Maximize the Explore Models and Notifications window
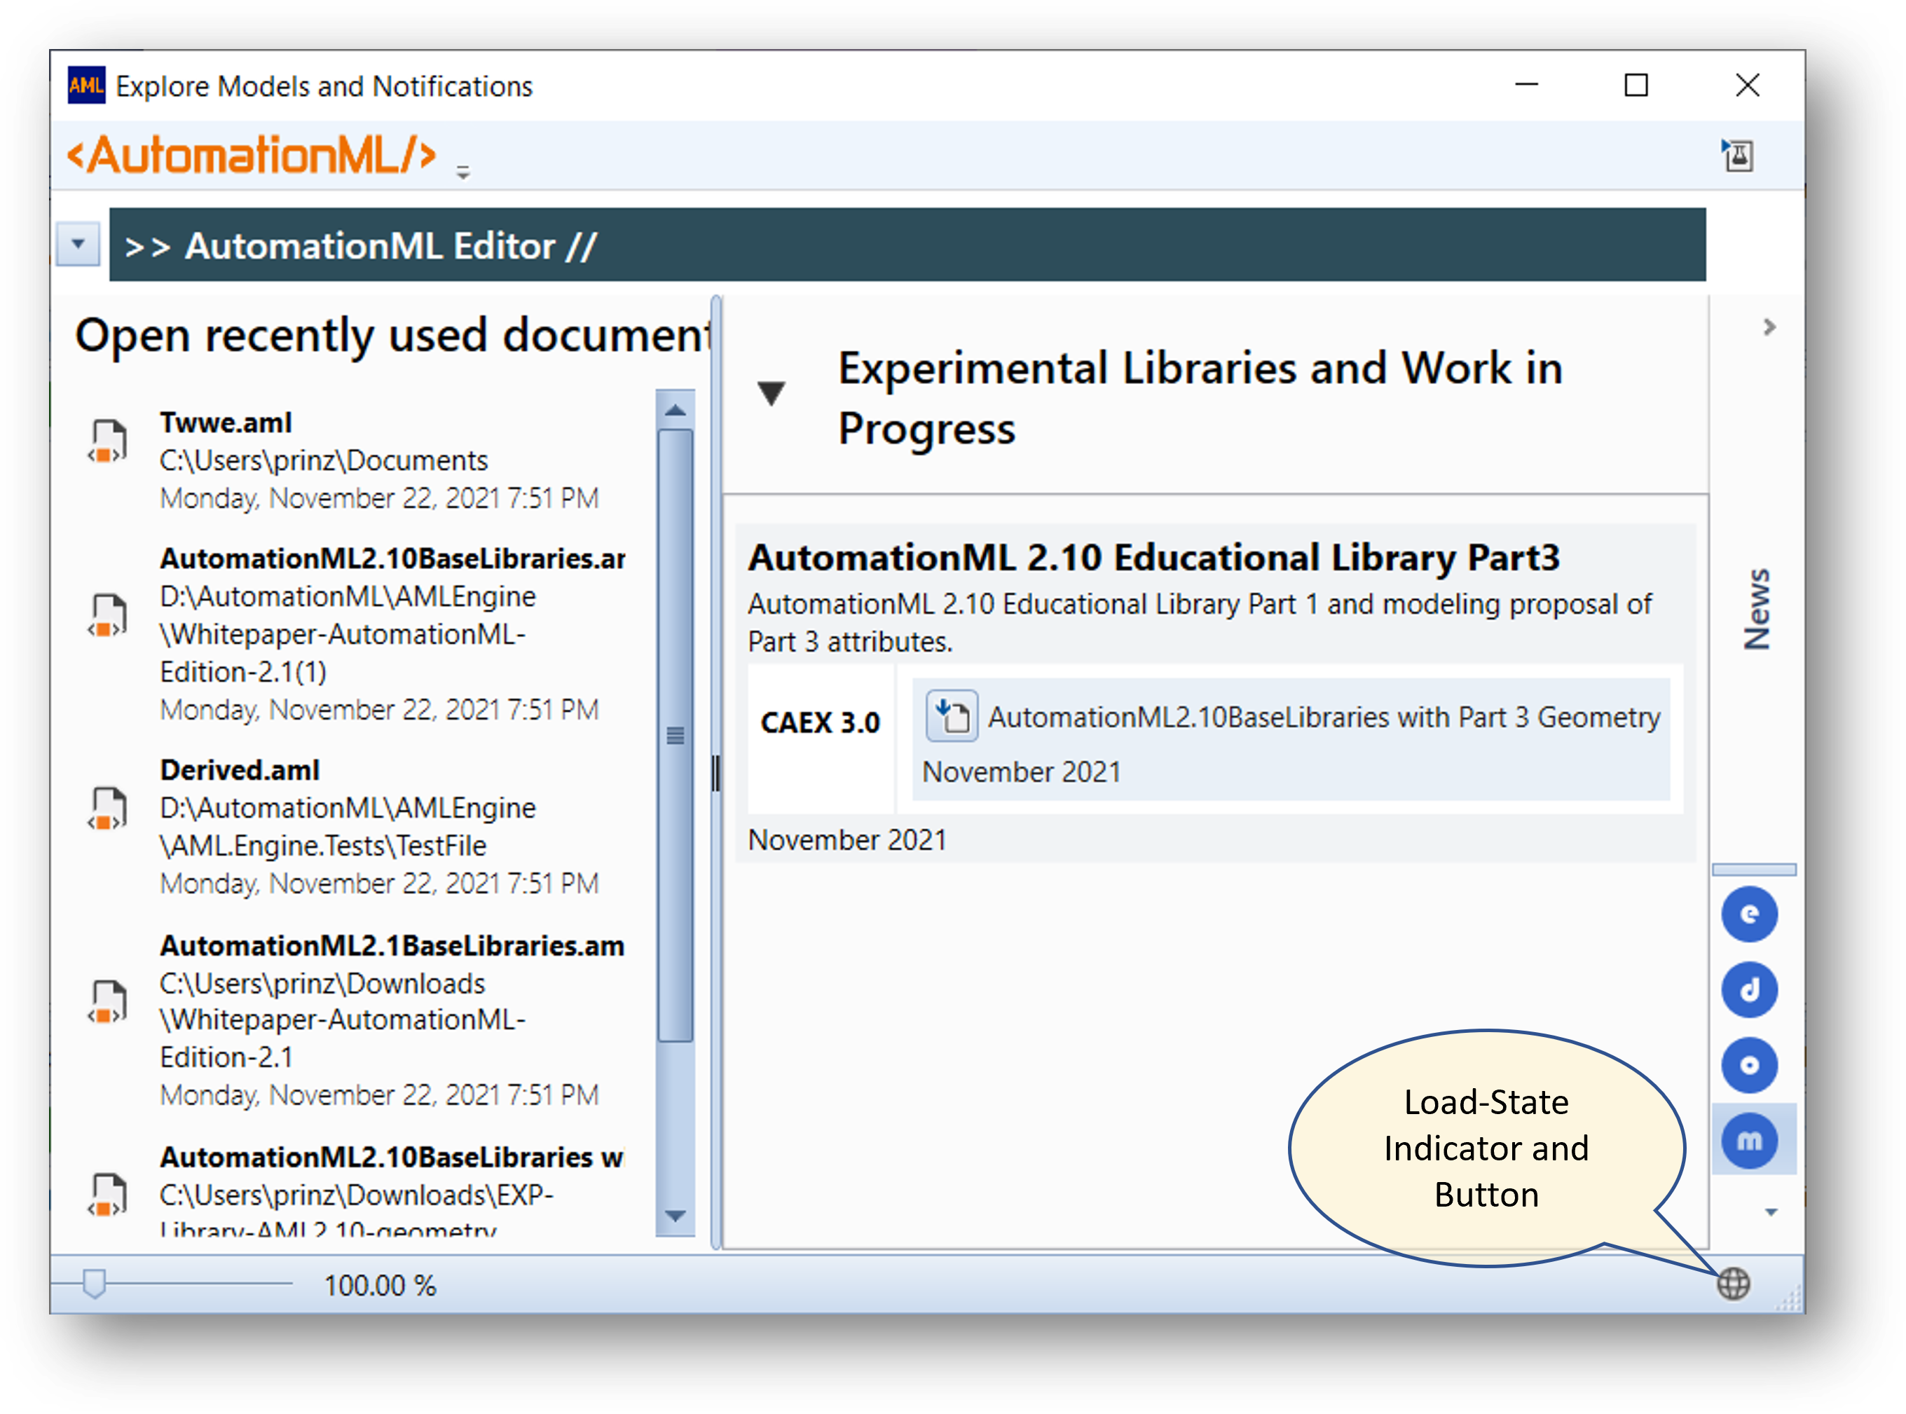 (x=1636, y=85)
